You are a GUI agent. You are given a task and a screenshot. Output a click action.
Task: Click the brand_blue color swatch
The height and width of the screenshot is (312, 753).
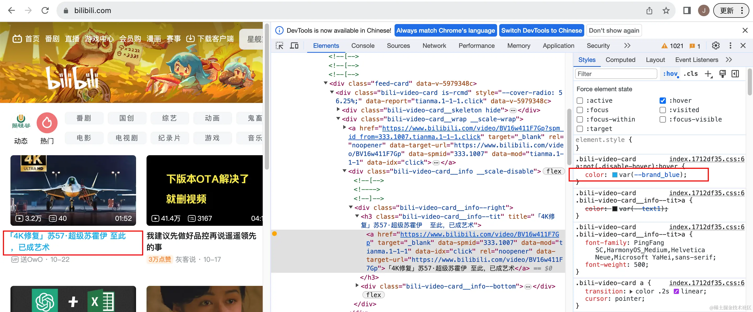(615, 175)
